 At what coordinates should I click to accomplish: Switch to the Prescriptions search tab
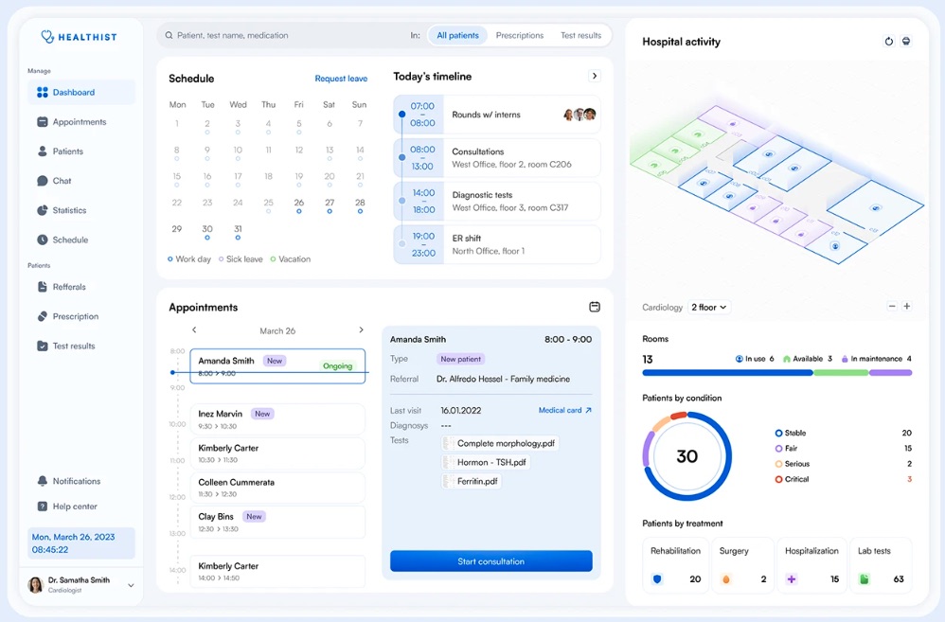519,34
